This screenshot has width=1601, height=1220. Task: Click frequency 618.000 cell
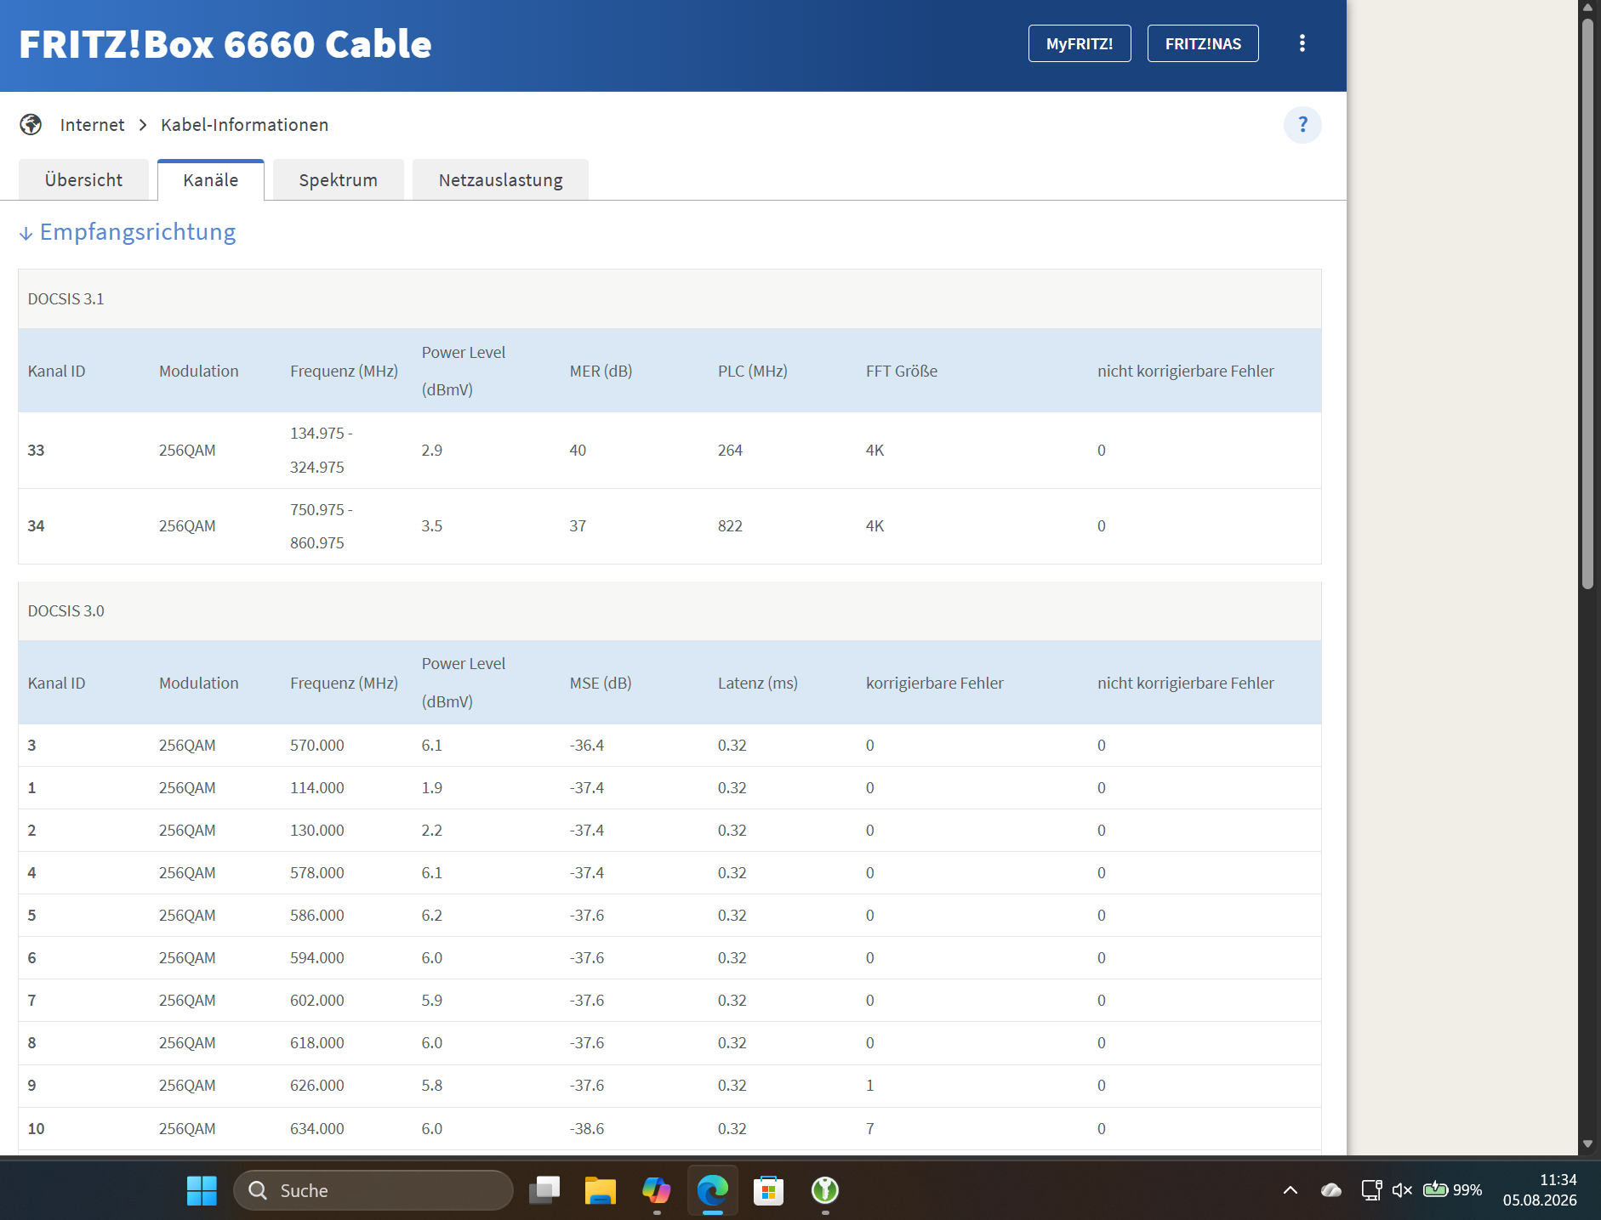tap(317, 1043)
